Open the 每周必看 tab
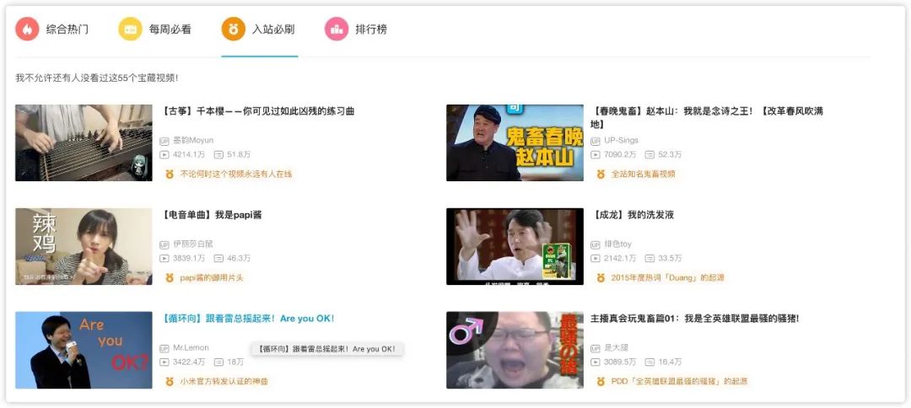The height and width of the screenshot is (408, 911). click(x=170, y=30)
